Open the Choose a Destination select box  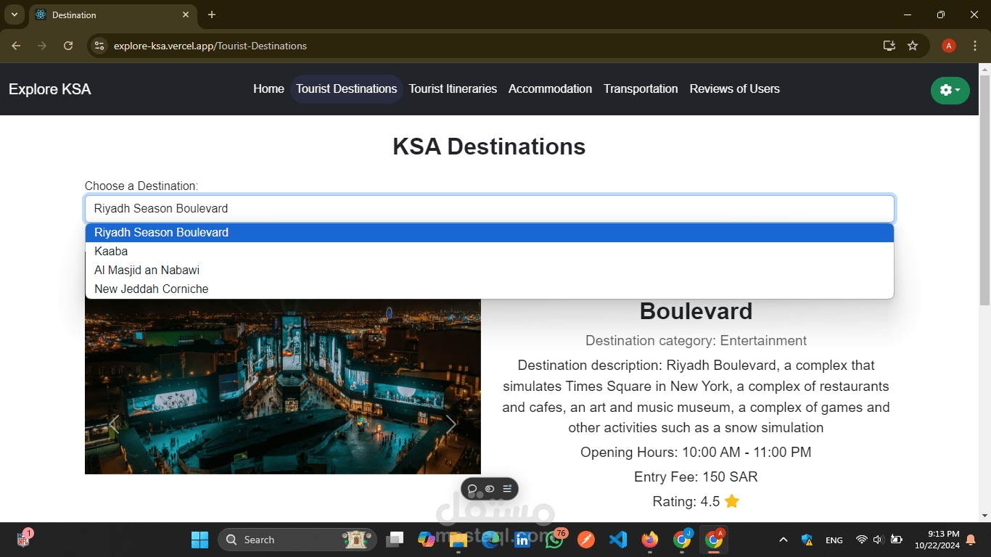(490, 208)
